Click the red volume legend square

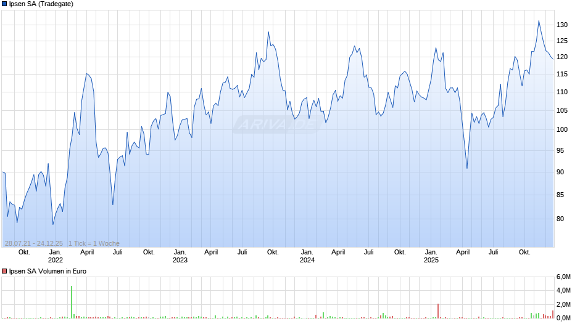coord(4,271)
